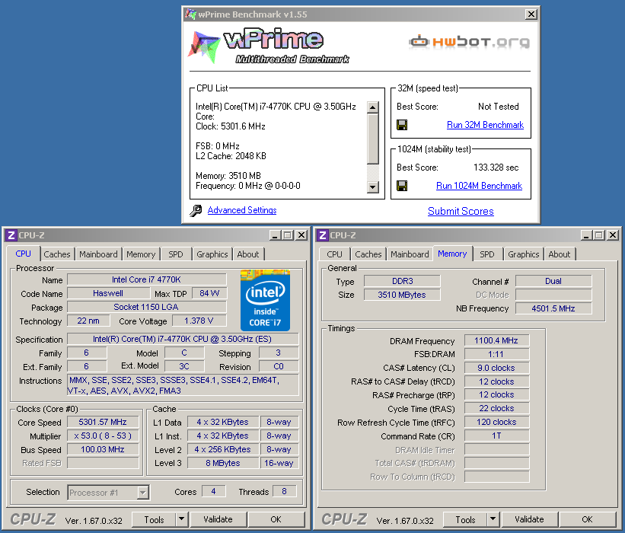The image size is (625, 533).
Task: Click Validate button in left CPU-Z window
Action: coord(218,519)
